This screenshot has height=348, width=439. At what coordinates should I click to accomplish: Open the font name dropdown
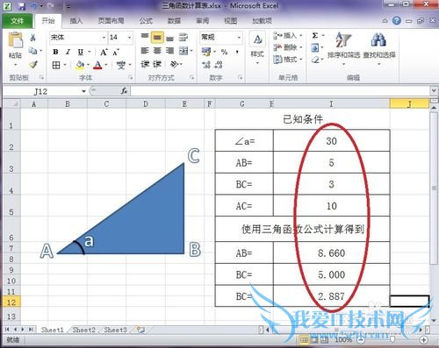coord(104,38)
